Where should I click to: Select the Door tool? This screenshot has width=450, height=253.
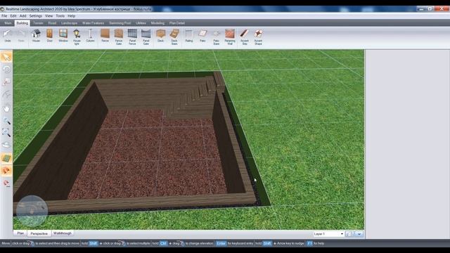50,36
